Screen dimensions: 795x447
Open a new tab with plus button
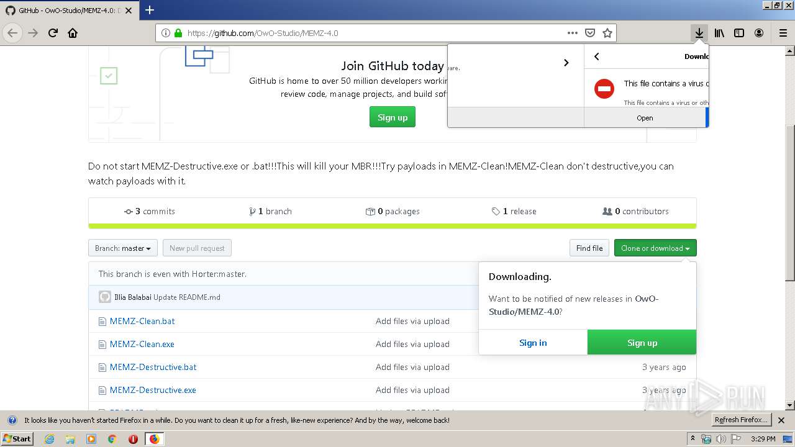coord(150,10)
